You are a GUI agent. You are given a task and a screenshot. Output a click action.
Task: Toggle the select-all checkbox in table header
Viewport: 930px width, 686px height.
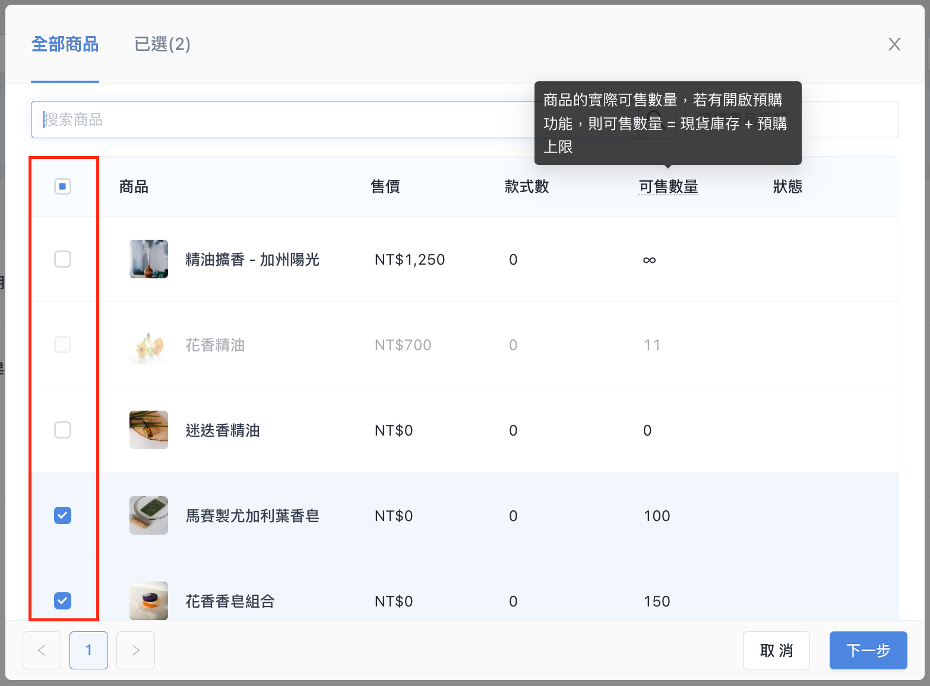pos(62,186)
